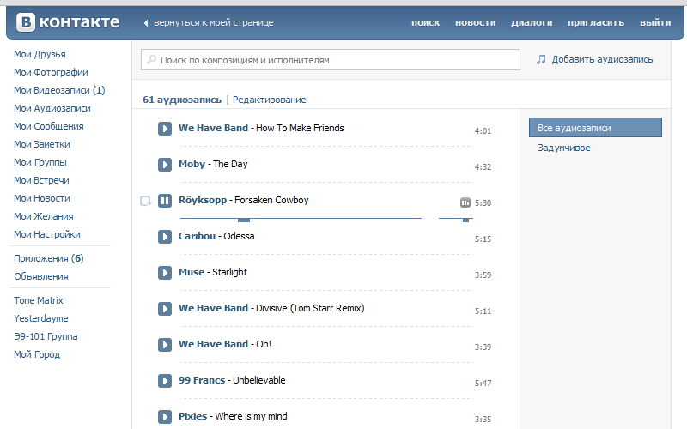The height and width of the screenshot is (429, 687).
Task: Open Мои Видеозаписи in sidebar
Action: [59, 90]
